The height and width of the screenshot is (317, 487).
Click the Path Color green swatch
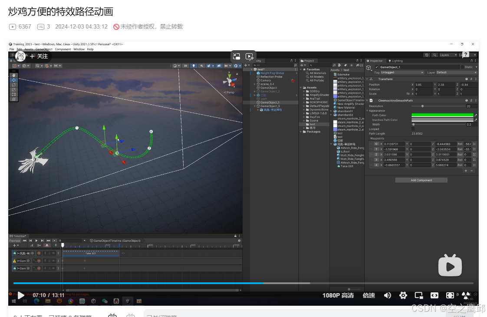442,115
